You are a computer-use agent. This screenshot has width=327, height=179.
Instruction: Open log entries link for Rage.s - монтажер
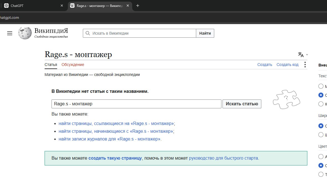[x=110, y=139]
